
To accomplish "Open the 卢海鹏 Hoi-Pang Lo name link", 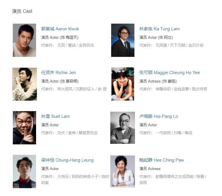I will tap(159, 116).
